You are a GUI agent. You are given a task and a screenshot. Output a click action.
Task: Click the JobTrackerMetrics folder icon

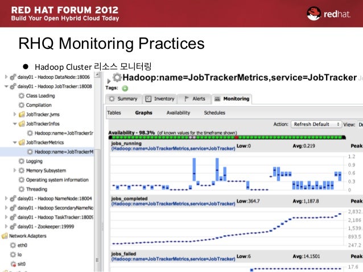coord(22,143)
